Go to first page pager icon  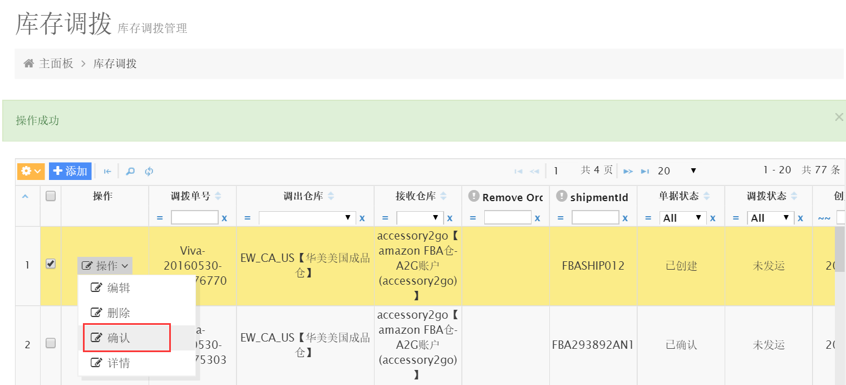[x=518, y=172]
